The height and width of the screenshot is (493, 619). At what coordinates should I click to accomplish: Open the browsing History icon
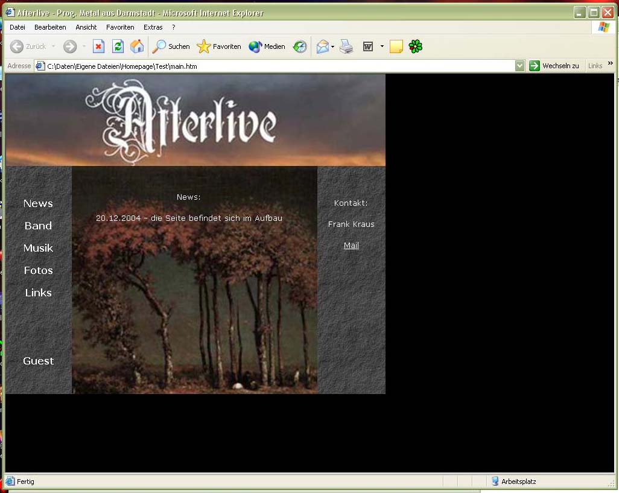click(300, 46)
